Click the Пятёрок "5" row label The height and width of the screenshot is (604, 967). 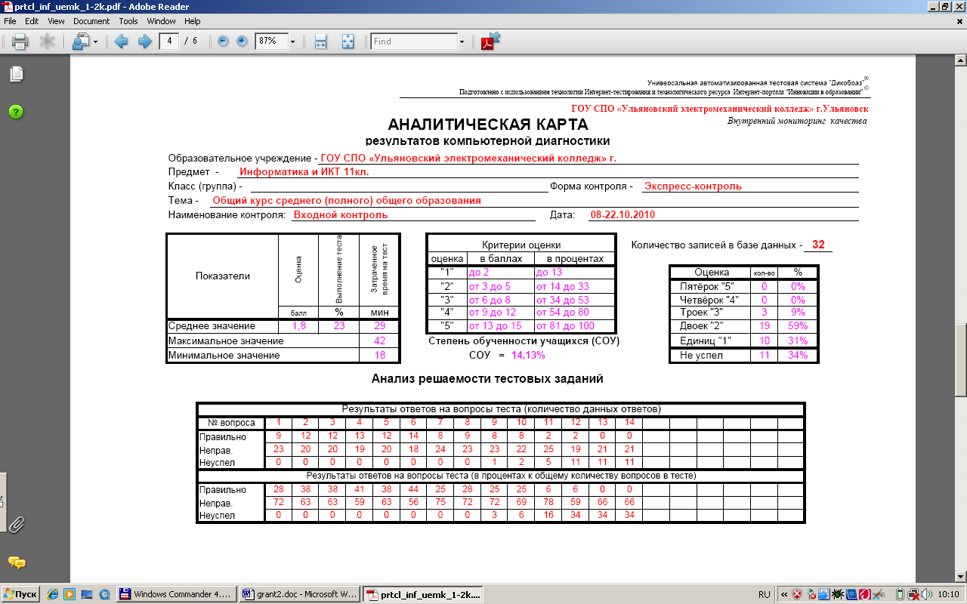pos(704,287)
